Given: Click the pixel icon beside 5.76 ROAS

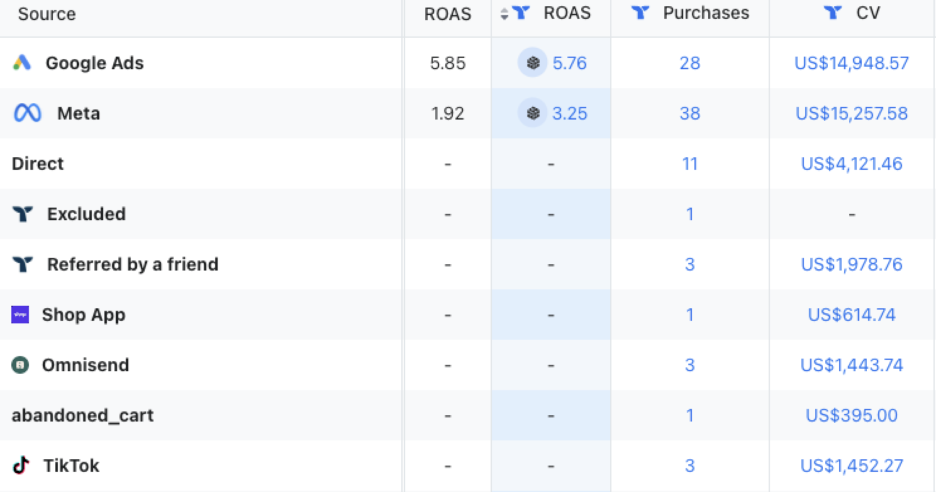Looking at the screenshot, I should click(533, 63).
